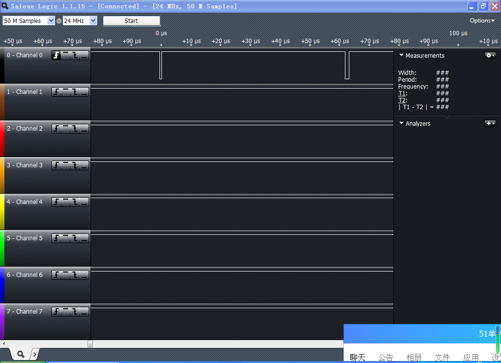Set high level trigger on Channel 5
501x363 pixels.
tap(66, 238)
